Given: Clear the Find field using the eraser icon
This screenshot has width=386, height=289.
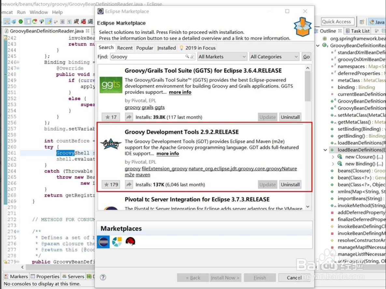Looking at the screenshot, I should tap(192, 57).
